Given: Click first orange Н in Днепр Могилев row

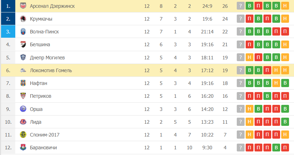Looking at the screenshot, I should (249, 57).
